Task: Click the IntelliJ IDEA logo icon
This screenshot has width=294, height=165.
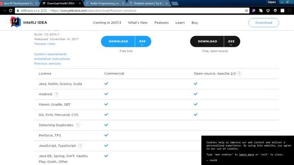Action: point(15,22)
